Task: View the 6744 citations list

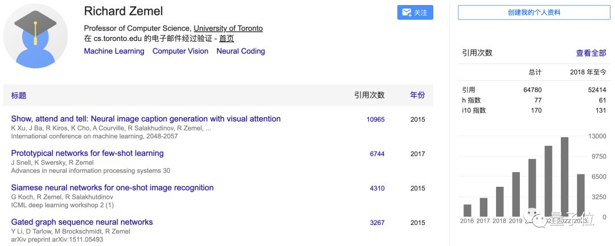Action: point(377,154)
